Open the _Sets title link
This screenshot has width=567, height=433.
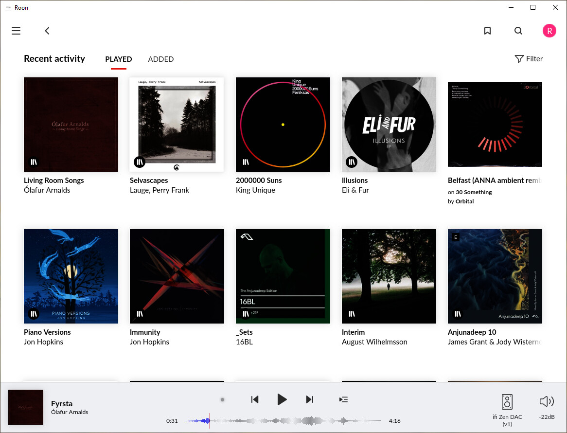[x=244, y=332]
